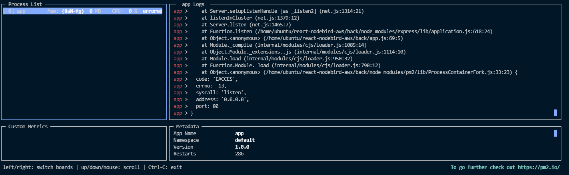Click the Namespace value default

pyautogui.click(x=245, y=140)
